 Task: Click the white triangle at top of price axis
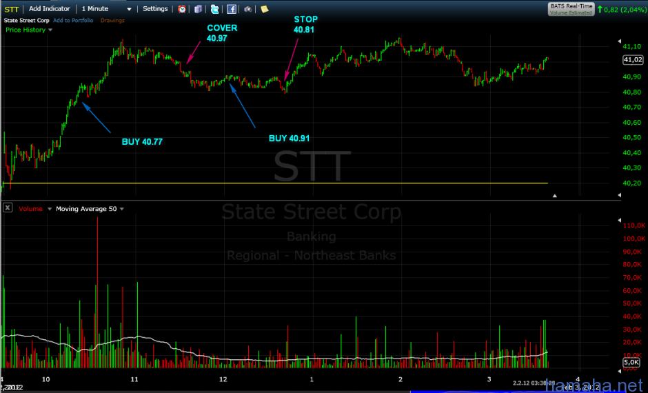[x=619, y=41]
